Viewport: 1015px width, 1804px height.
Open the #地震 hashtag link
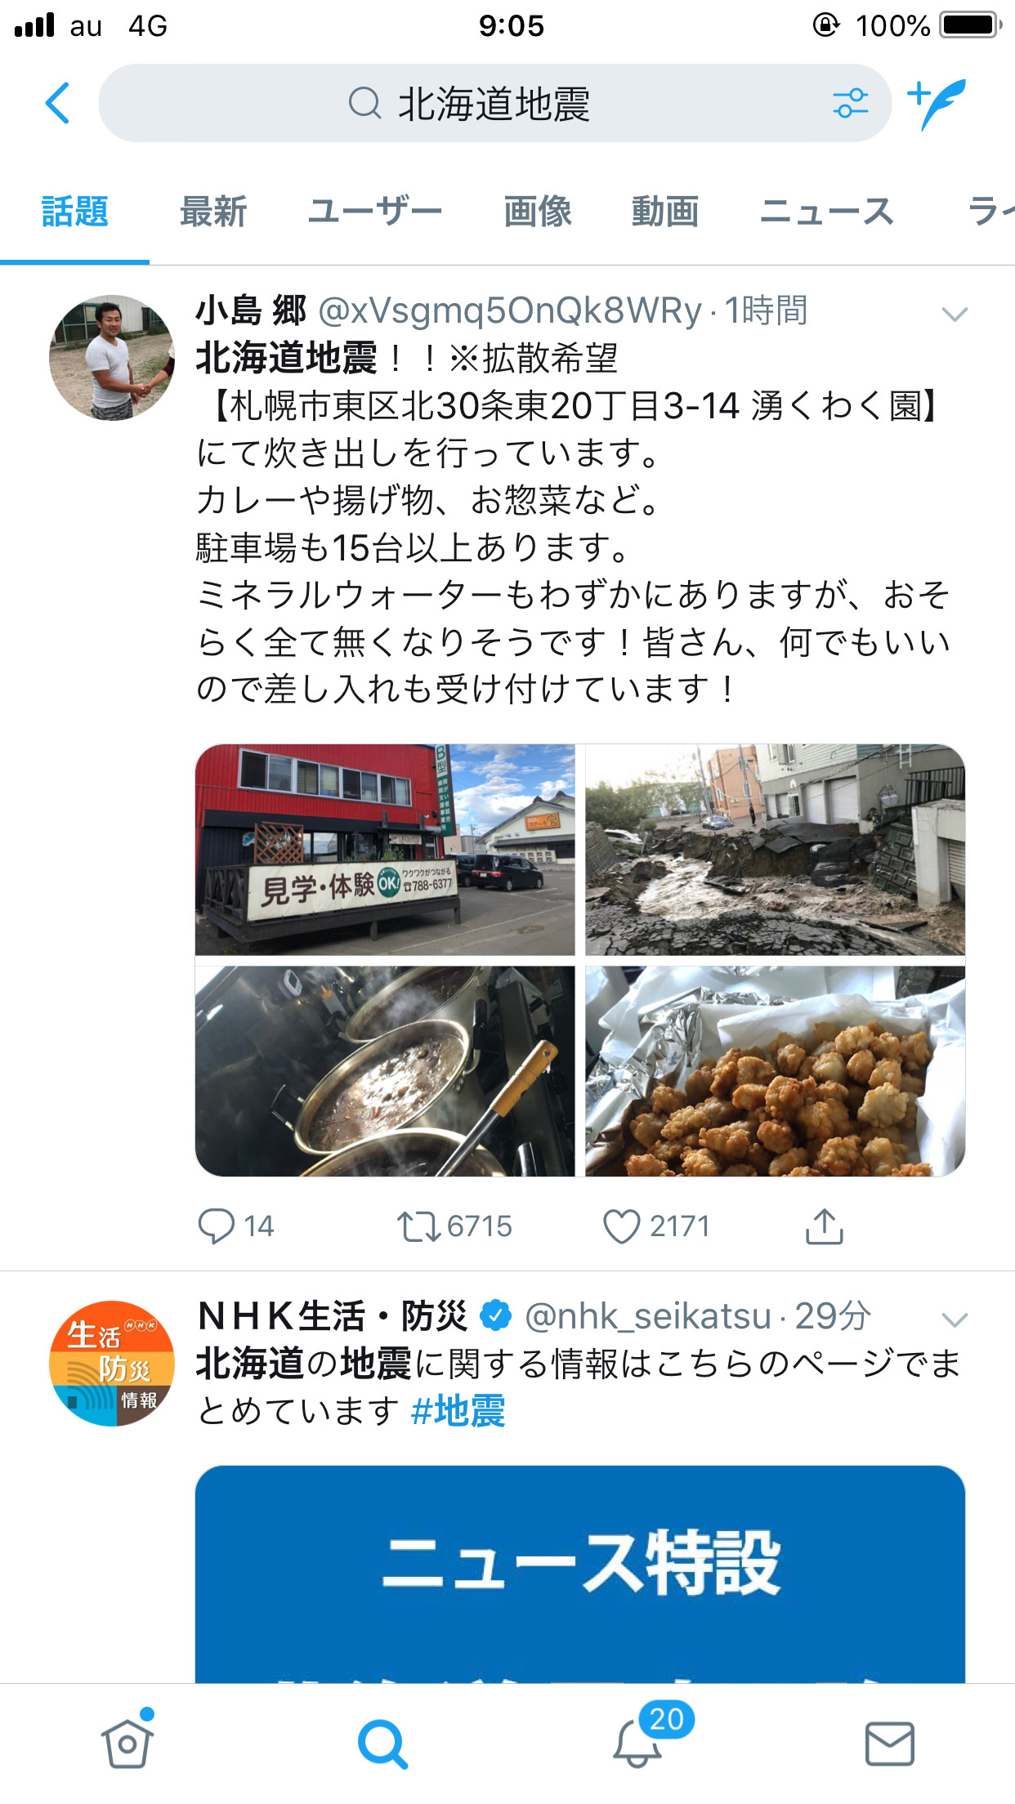coord(458,1411)
